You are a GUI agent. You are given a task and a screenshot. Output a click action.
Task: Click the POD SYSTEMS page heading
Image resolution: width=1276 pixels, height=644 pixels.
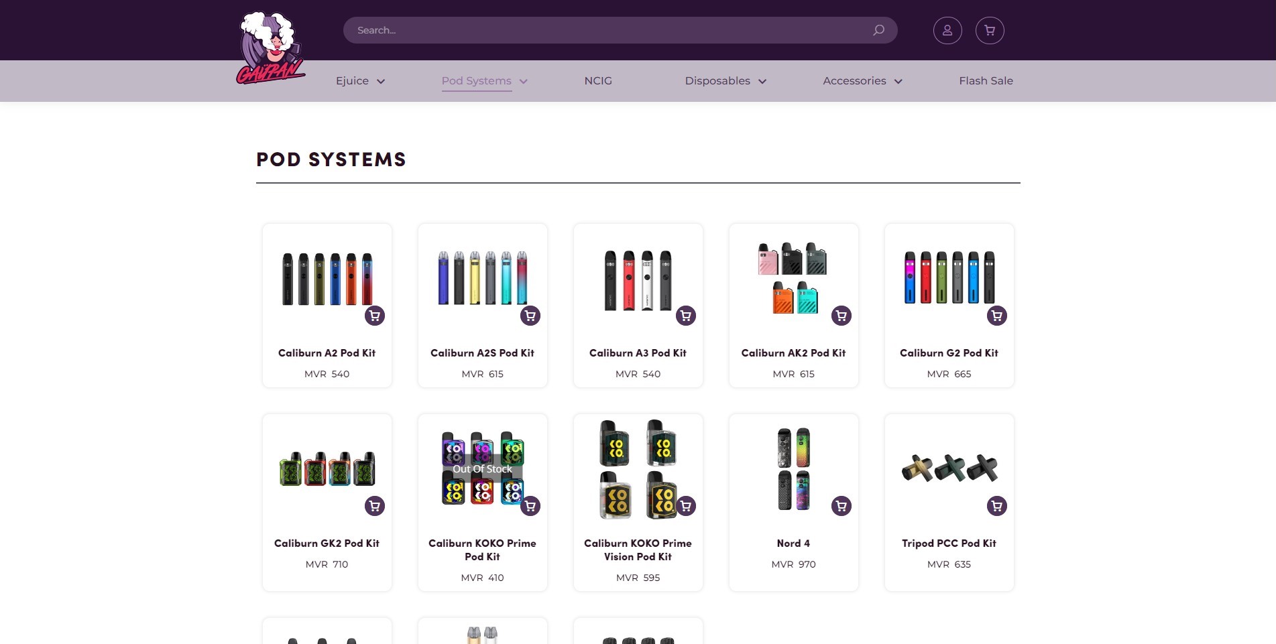coord(331,159)
